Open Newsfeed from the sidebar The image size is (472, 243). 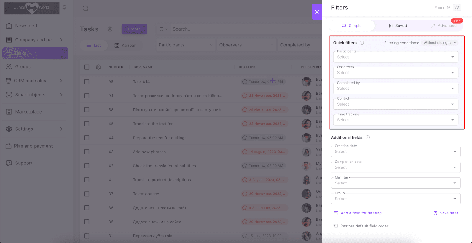pos(26,26)
